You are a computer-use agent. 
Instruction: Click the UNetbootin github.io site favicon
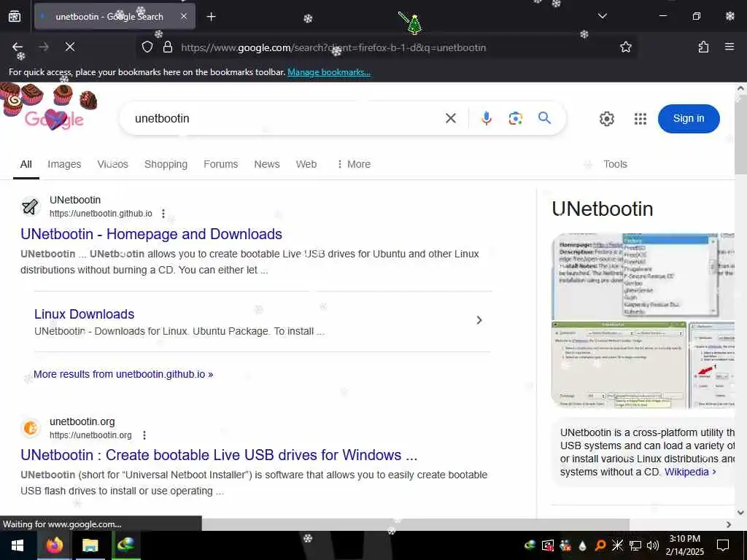(x=30, y=206)
